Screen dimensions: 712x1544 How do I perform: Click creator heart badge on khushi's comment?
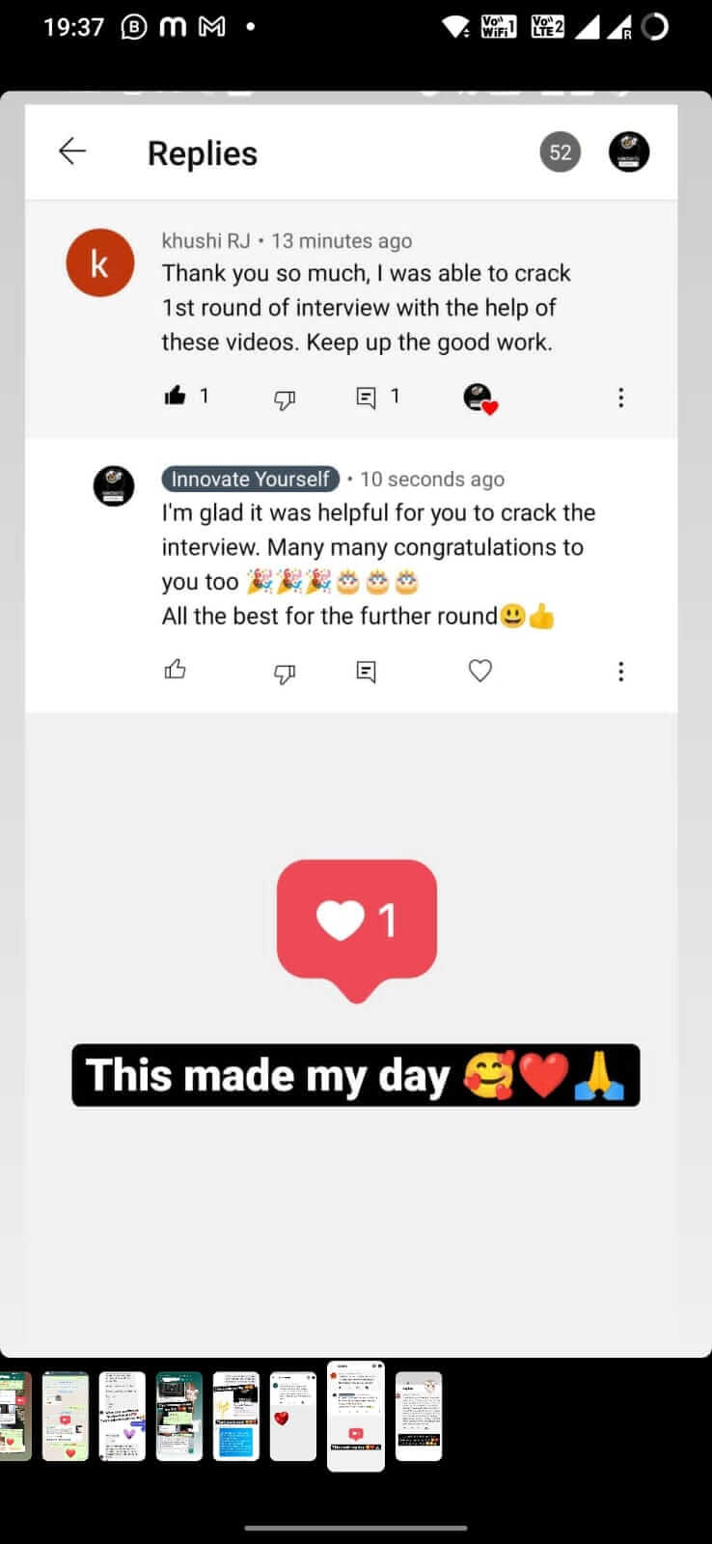pos(479,398)
